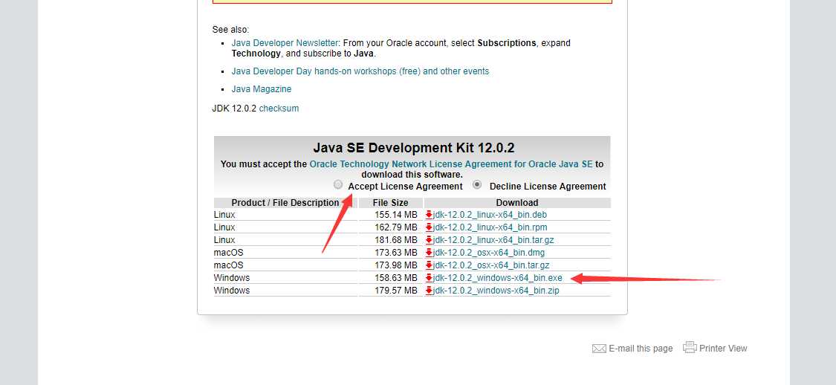836x385 pixels.
Task: Download jdk-12.0.2_osx-x64_bin.dmg
Action: coord(489,253)
